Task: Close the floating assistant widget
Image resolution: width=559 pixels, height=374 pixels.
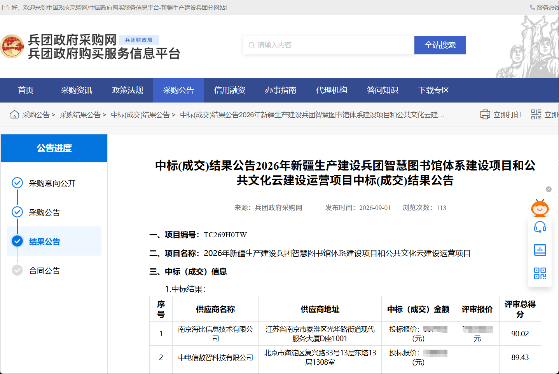Action: point(549,189)
